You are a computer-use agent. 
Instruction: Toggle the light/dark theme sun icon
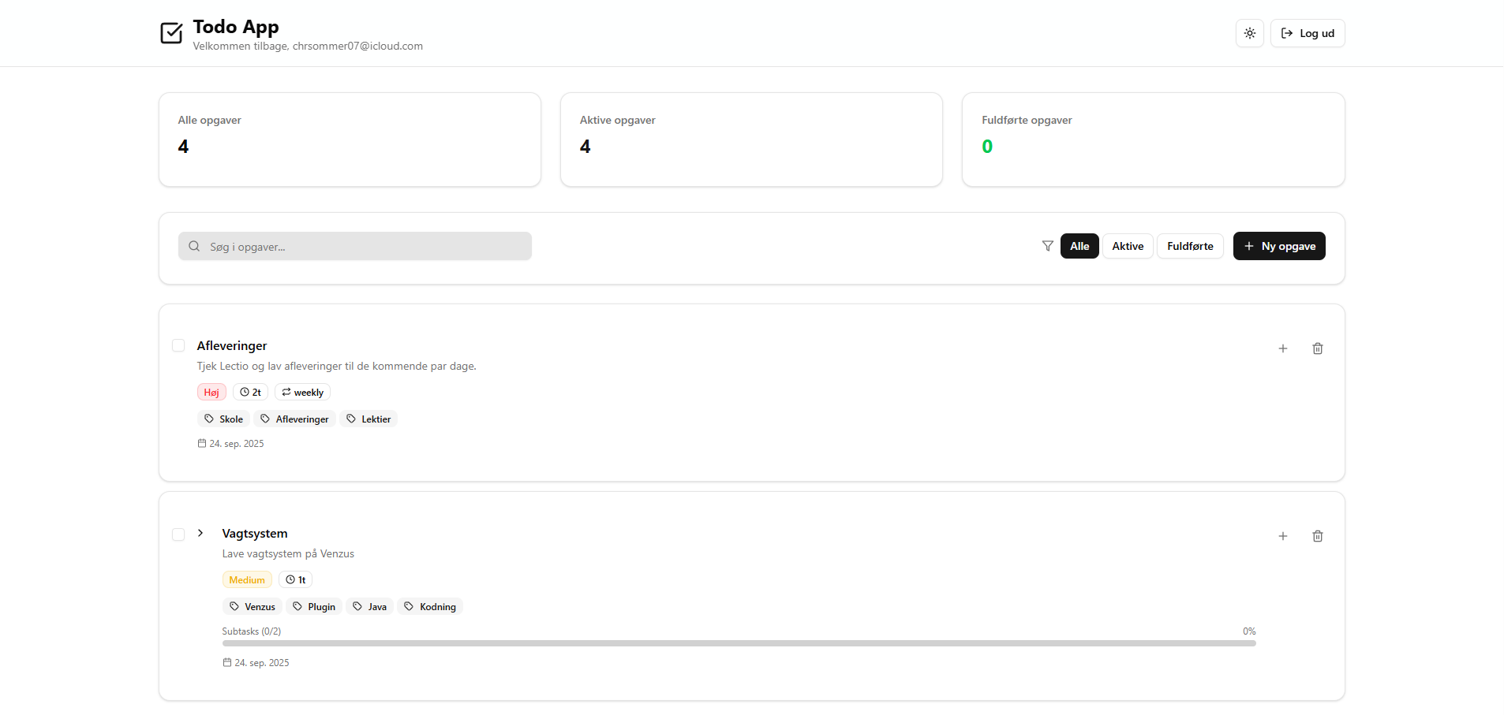pos(1249,33)
